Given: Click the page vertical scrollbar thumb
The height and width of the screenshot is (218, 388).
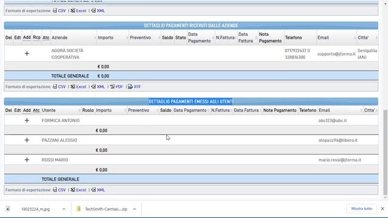Looking at the screenshot, I should coord(386,152).
